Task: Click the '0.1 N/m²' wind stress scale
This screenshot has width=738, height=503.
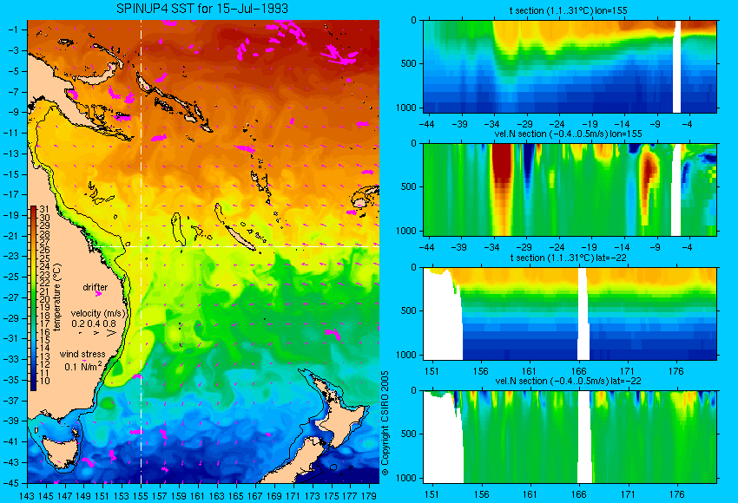Action: click(83, 366)
